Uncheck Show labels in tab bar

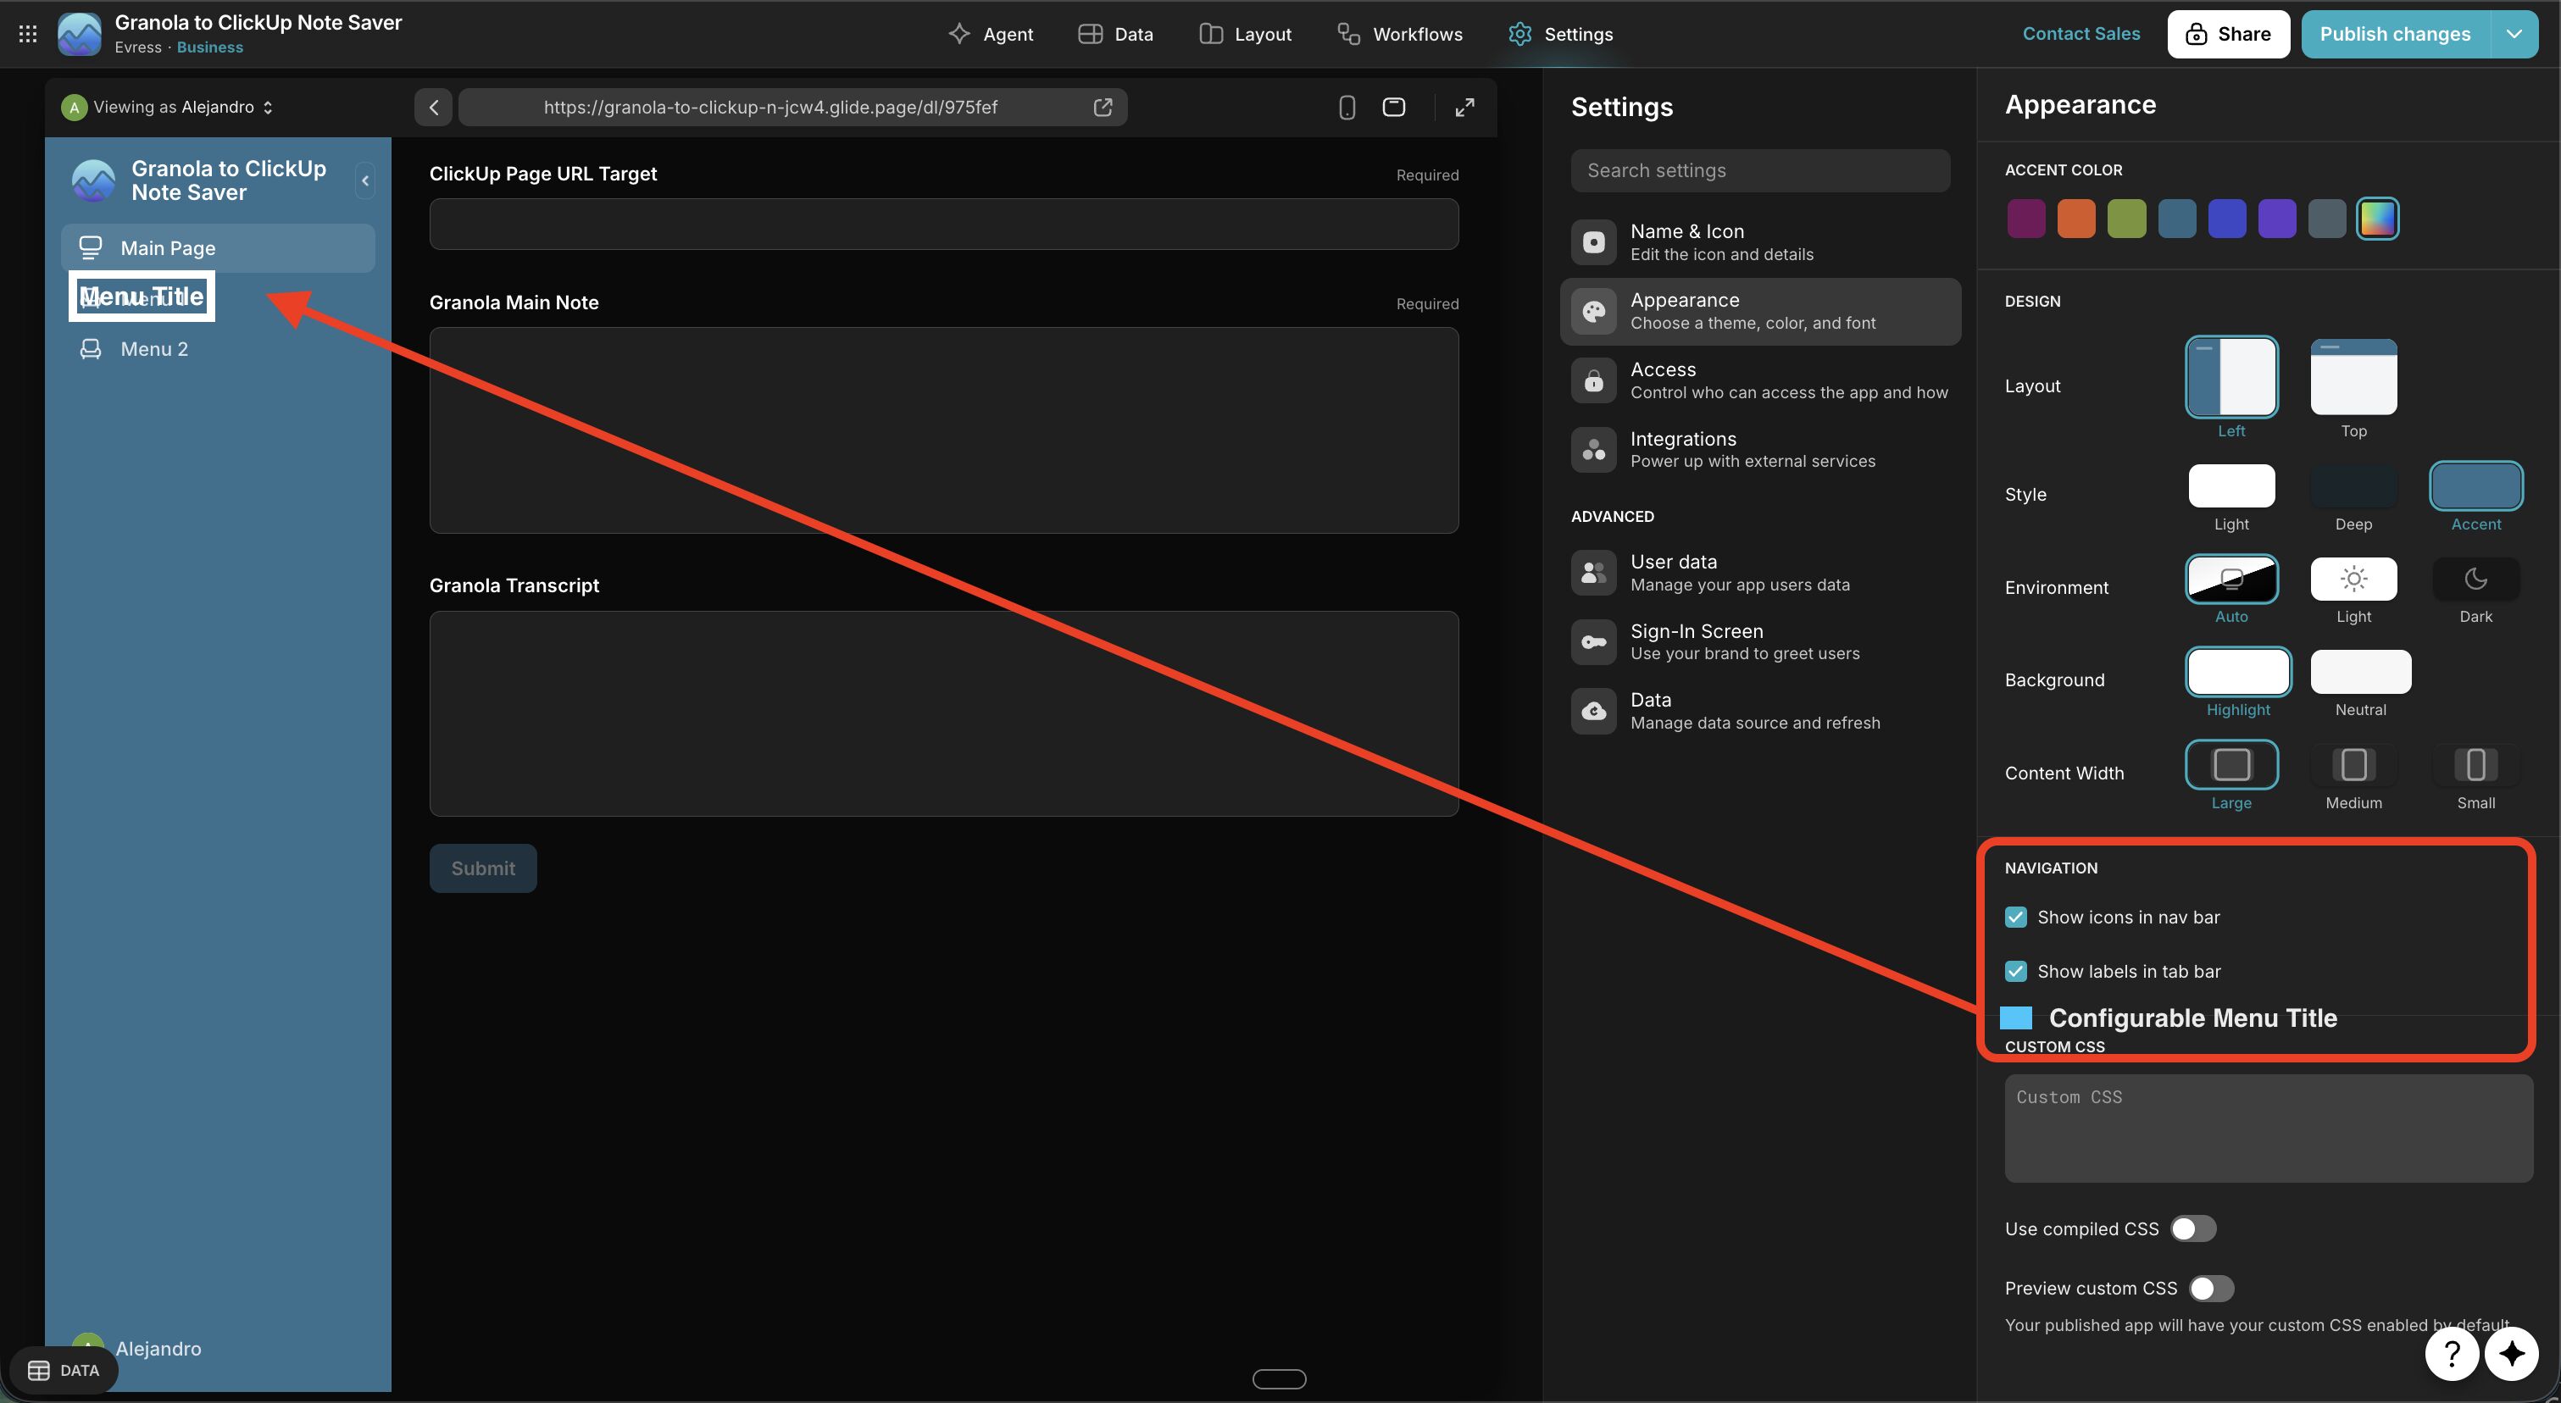coord(2015,971)
